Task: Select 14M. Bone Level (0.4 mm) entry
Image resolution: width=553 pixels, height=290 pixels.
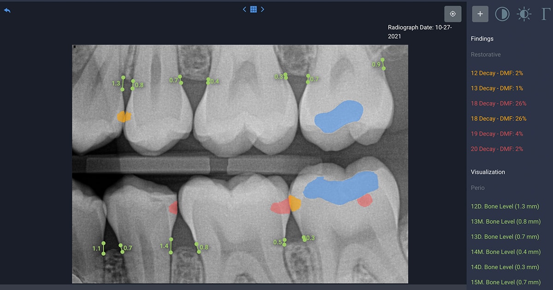Action: point(506,252)
